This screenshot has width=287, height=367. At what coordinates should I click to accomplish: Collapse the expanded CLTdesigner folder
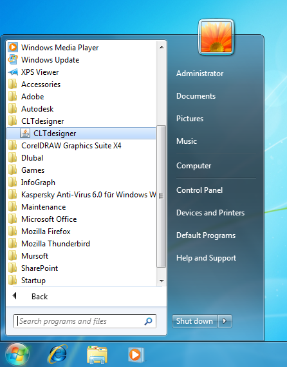pyautogui.click(x=81, y=121)
